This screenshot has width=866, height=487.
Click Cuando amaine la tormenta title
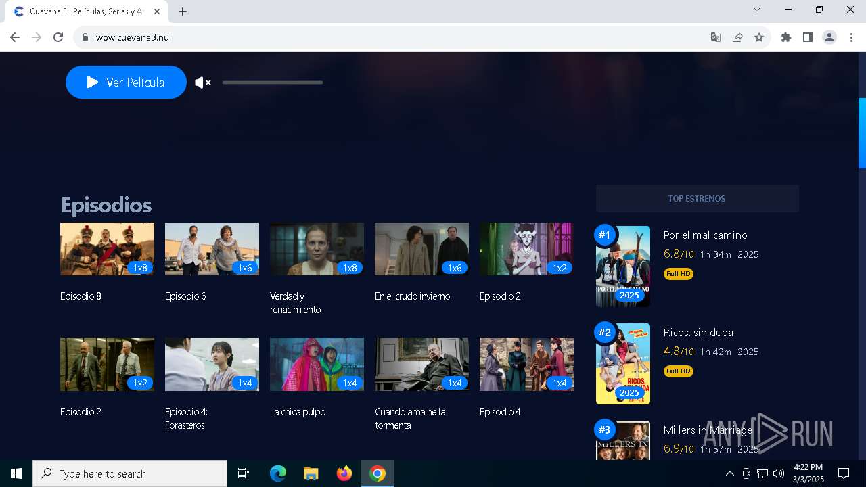point(410,419)
